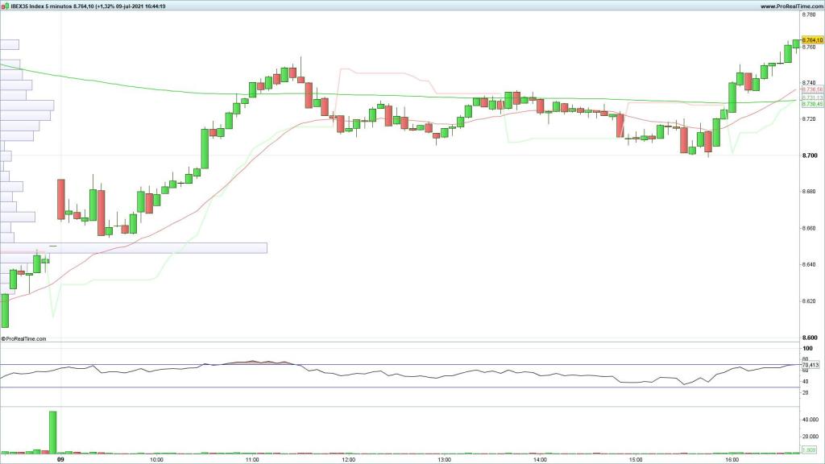Select the longest horizontal volume profile bar
Screen dimensions: 825x464
tap(133, 248)
